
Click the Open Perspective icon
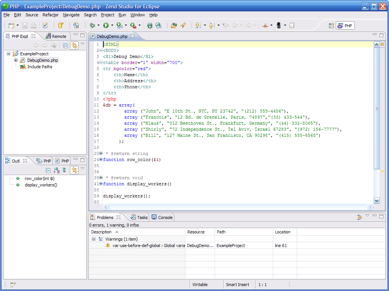[x=331, y=25]
